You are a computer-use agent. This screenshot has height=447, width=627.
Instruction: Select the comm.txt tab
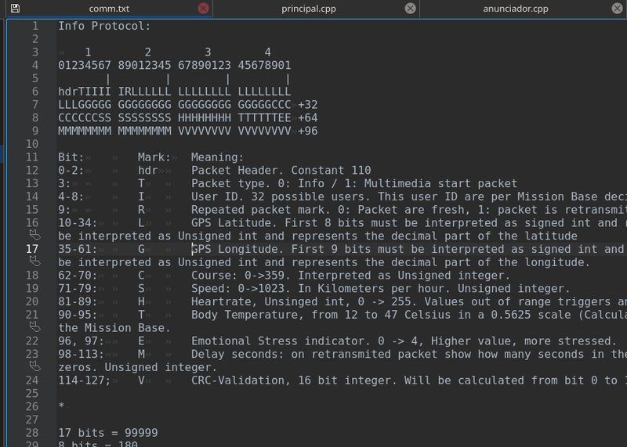click(109, 9)
